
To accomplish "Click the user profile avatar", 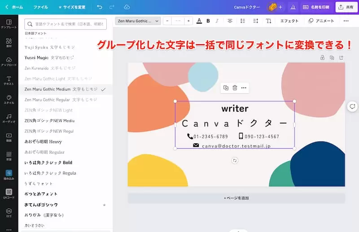I will 272,7.
